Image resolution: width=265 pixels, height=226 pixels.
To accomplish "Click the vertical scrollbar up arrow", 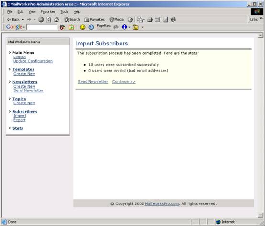I will (260, 36).
